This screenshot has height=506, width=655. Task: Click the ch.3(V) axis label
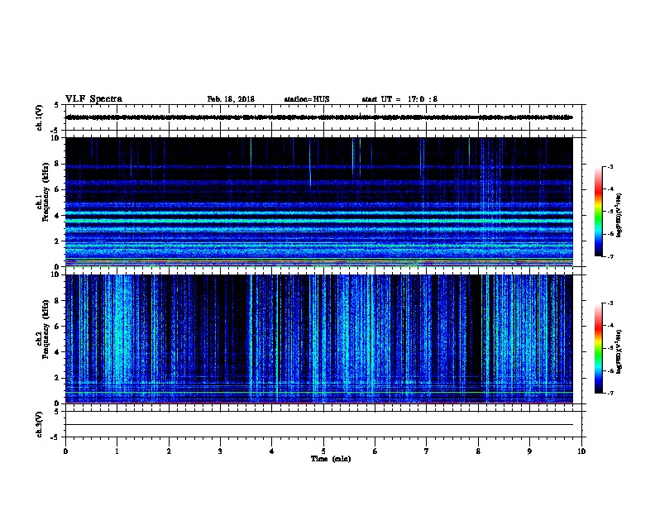pyautogui.click(x=39, y=424)
